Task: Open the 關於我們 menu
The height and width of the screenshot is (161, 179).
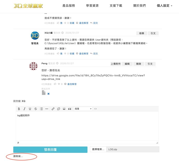Action: (140, 6)
